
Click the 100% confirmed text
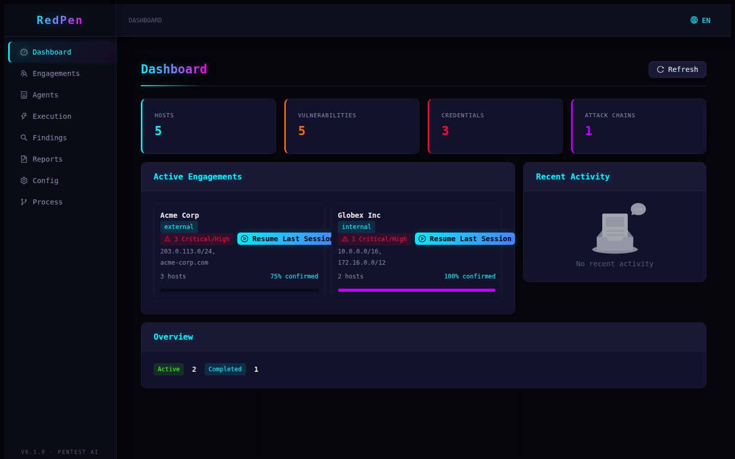(x=470, y=276)
